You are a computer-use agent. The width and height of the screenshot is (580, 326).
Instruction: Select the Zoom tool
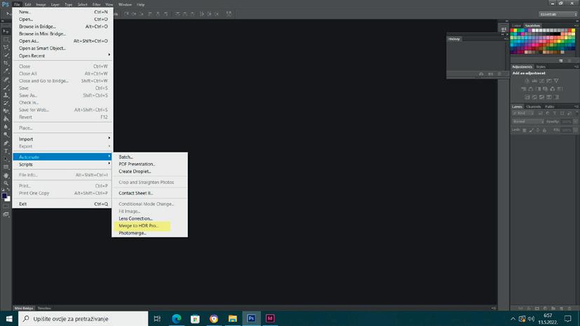click(x=6, y=183)
